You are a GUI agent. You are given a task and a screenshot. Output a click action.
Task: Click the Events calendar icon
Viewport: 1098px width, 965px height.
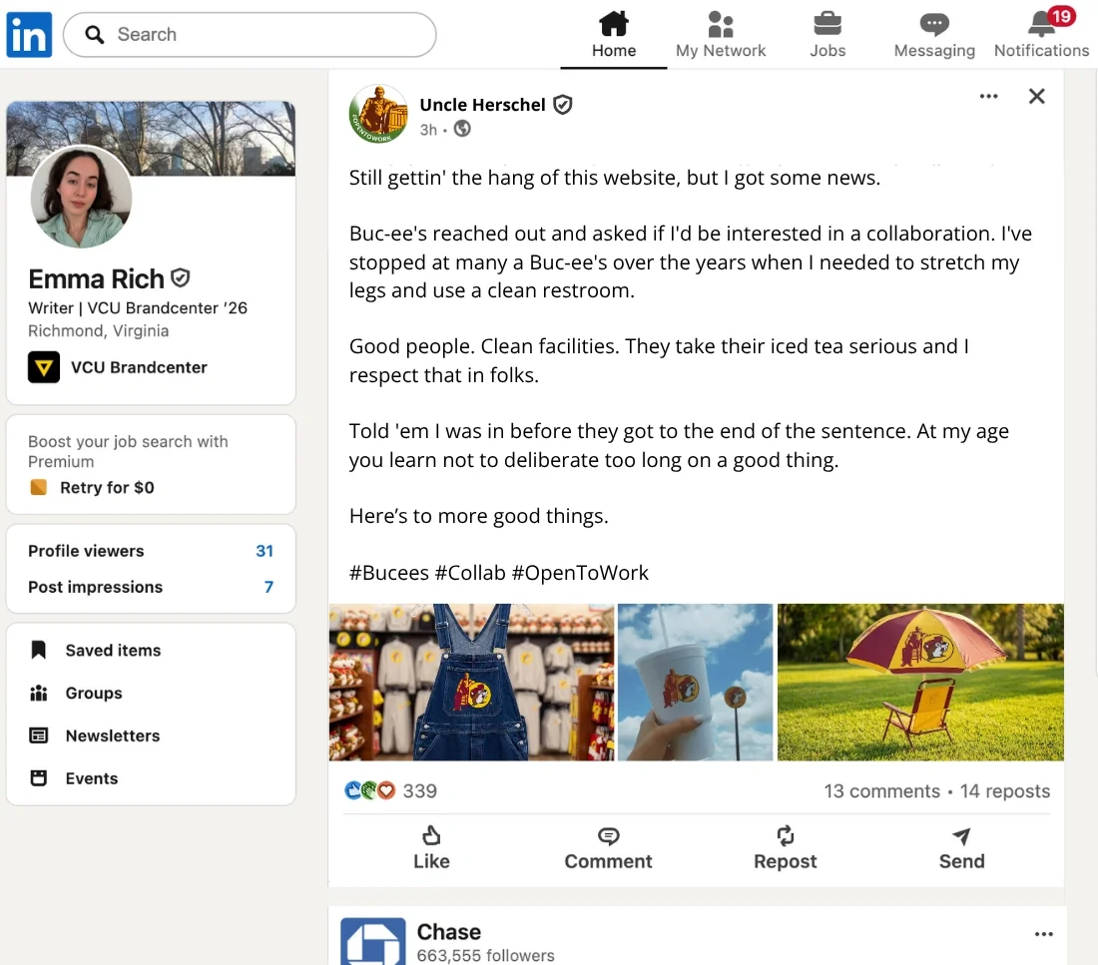pos(39,778)
